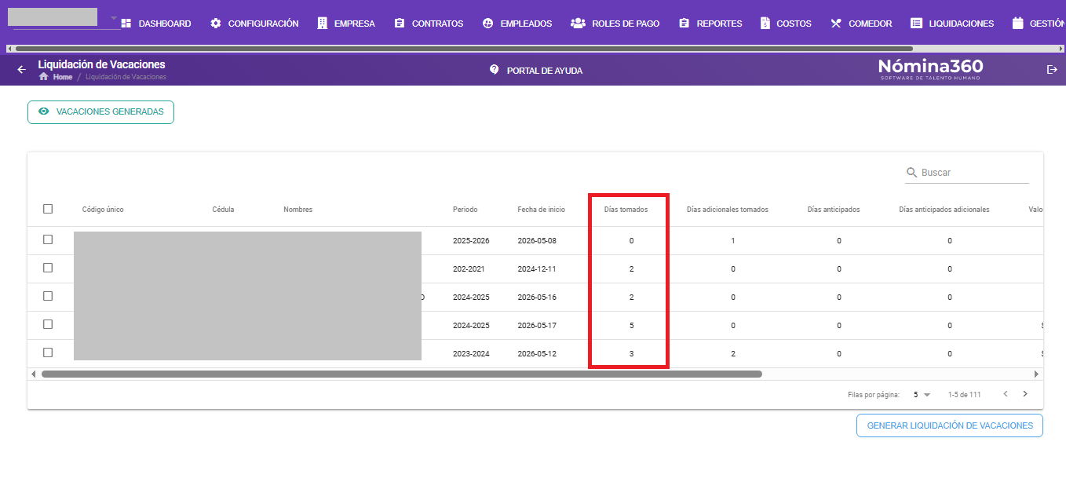Sort by Fecha de inicio column
Image resolution: width=1066 pixels, height=493 pixels.
tap(541, 210)
